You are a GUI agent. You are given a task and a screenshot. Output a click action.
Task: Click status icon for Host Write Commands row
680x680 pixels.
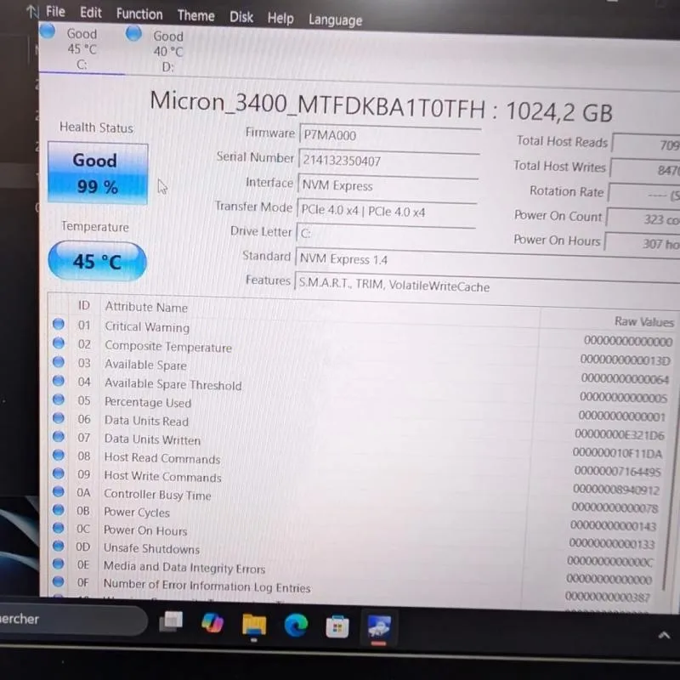coord(59,473)
